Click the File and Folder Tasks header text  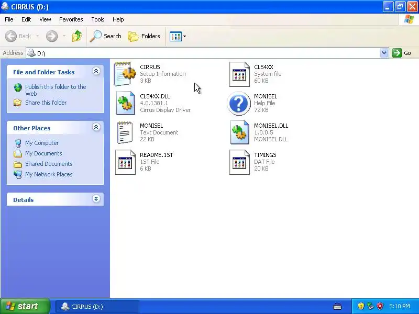tap(44, 72)
